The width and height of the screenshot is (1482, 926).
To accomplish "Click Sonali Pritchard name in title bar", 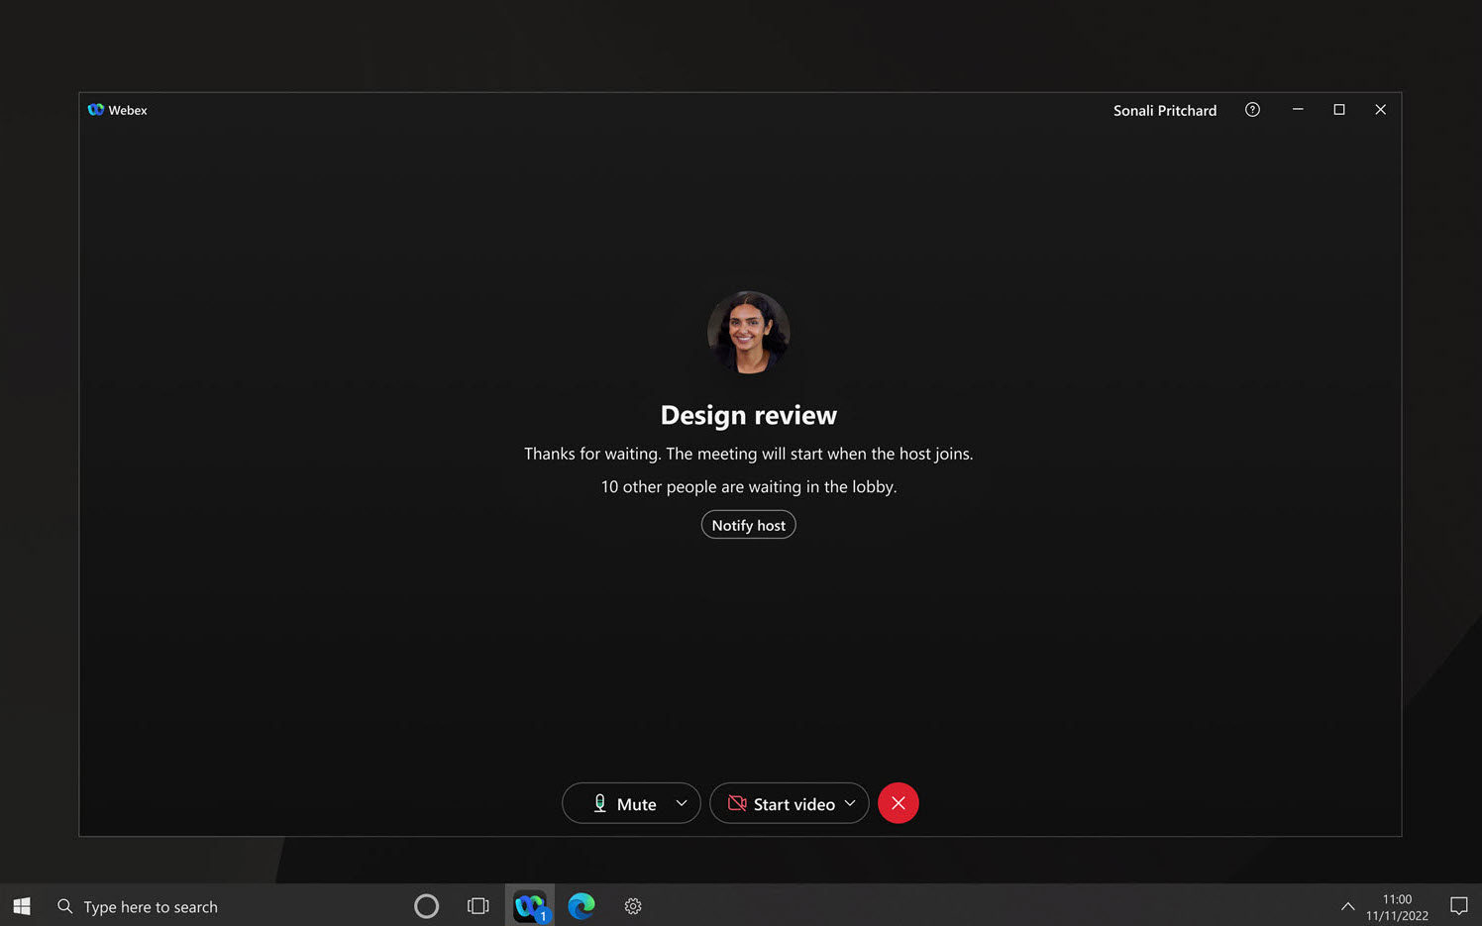I will tap(1164, 110).
